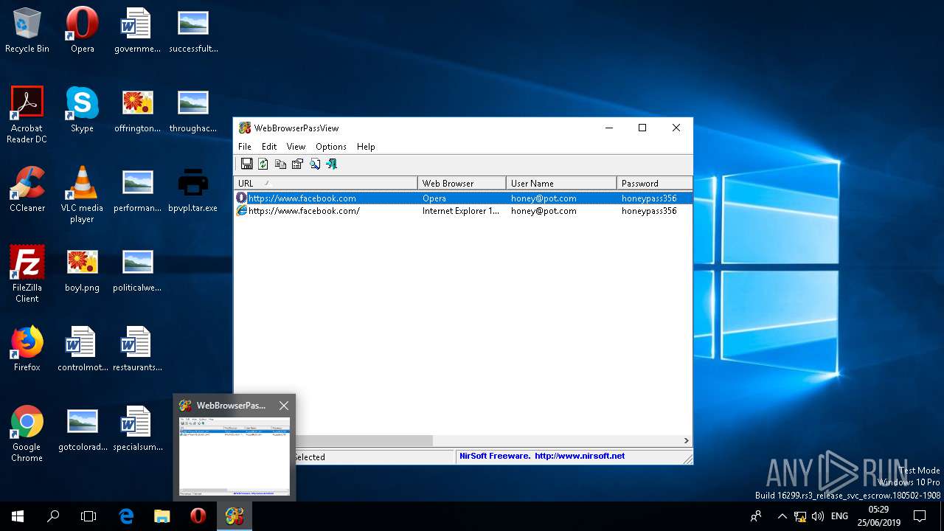Sort by the User Name column header
Viewport: 944px width, 531px height.
[x=561, y=183]
